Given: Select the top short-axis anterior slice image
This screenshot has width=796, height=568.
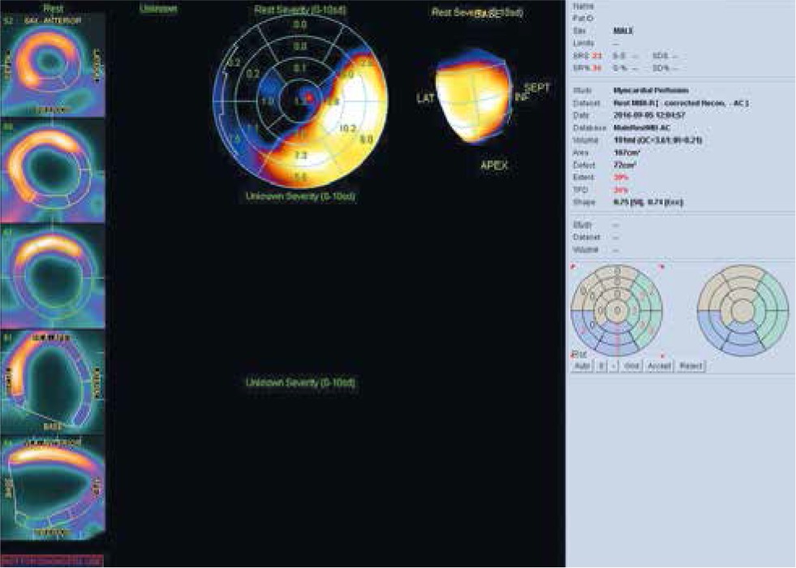Looking at the screenshot, I should (53, 65).
